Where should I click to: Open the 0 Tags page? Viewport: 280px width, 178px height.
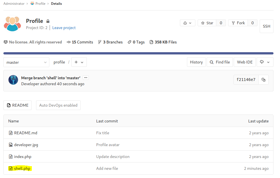click(x=136, y=42)
